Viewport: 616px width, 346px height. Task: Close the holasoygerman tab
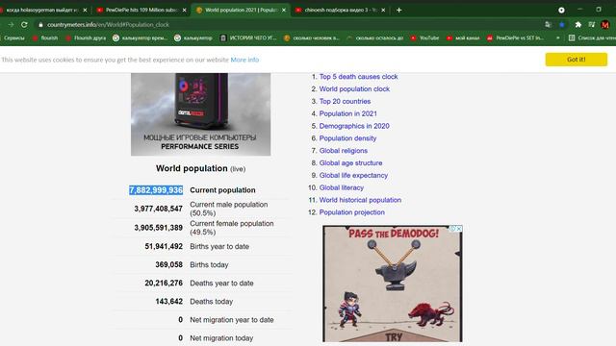85,10
